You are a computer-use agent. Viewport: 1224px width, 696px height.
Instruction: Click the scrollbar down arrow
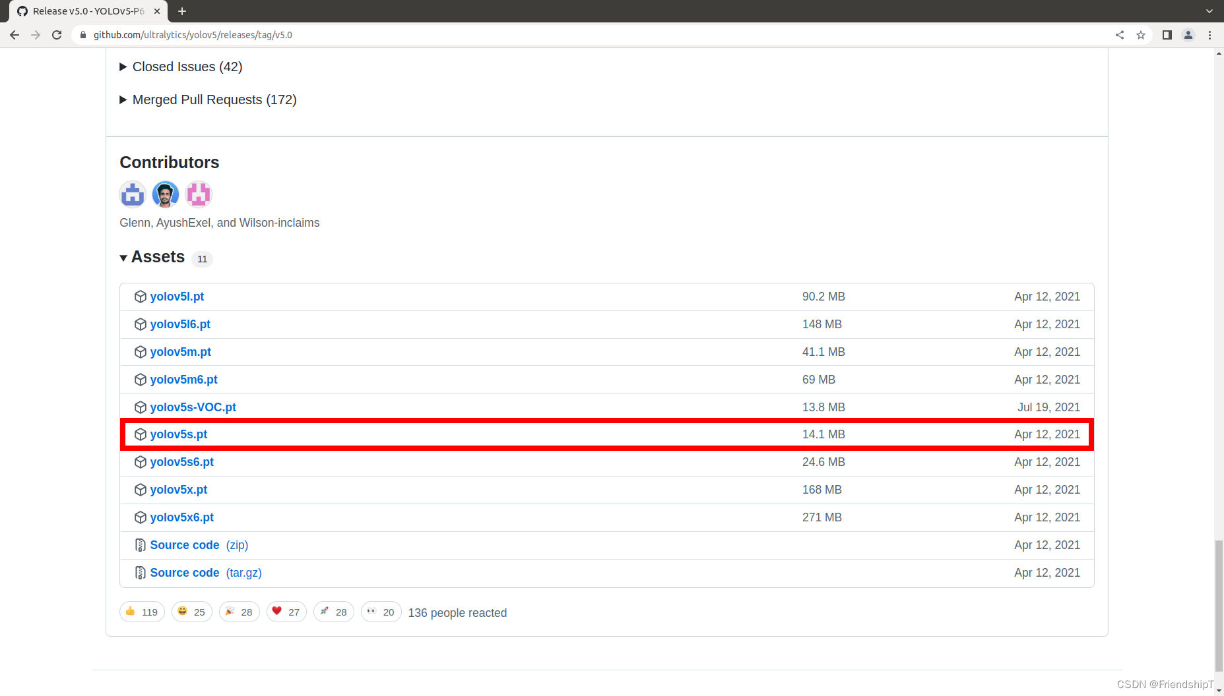click(1219, 691)
